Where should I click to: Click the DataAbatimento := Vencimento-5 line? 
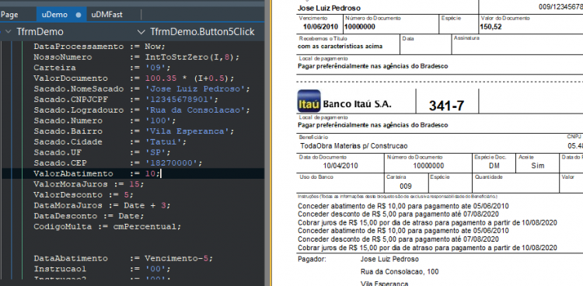pos(124,259)
